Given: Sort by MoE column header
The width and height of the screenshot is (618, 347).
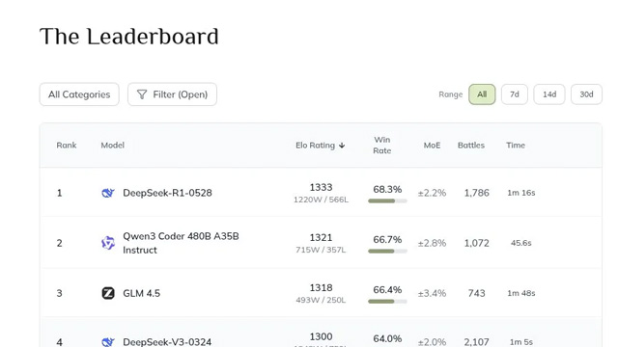Looking at the screenshot, I should pyautogui.click(x=432, y=146).
